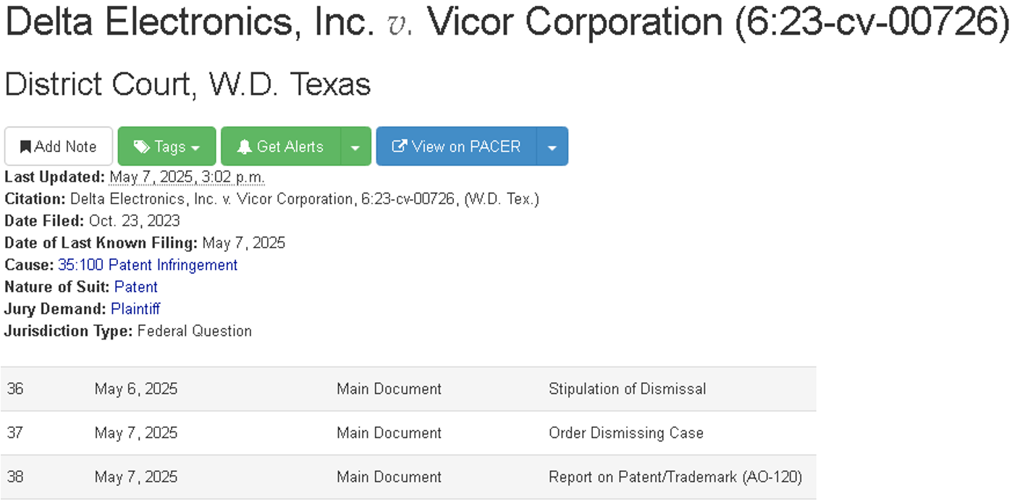Screen dimensions: 1020x501
Task: Expand the View on PACER caret dropdown
Action: pos(552,146)
